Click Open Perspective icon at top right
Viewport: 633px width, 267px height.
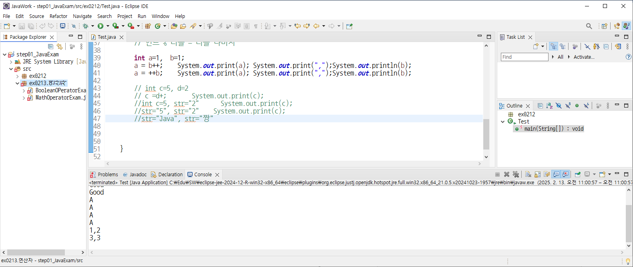tap(605, 26)
